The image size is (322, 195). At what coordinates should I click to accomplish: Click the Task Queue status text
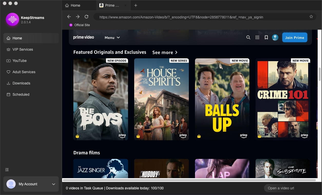click(115, 188)
